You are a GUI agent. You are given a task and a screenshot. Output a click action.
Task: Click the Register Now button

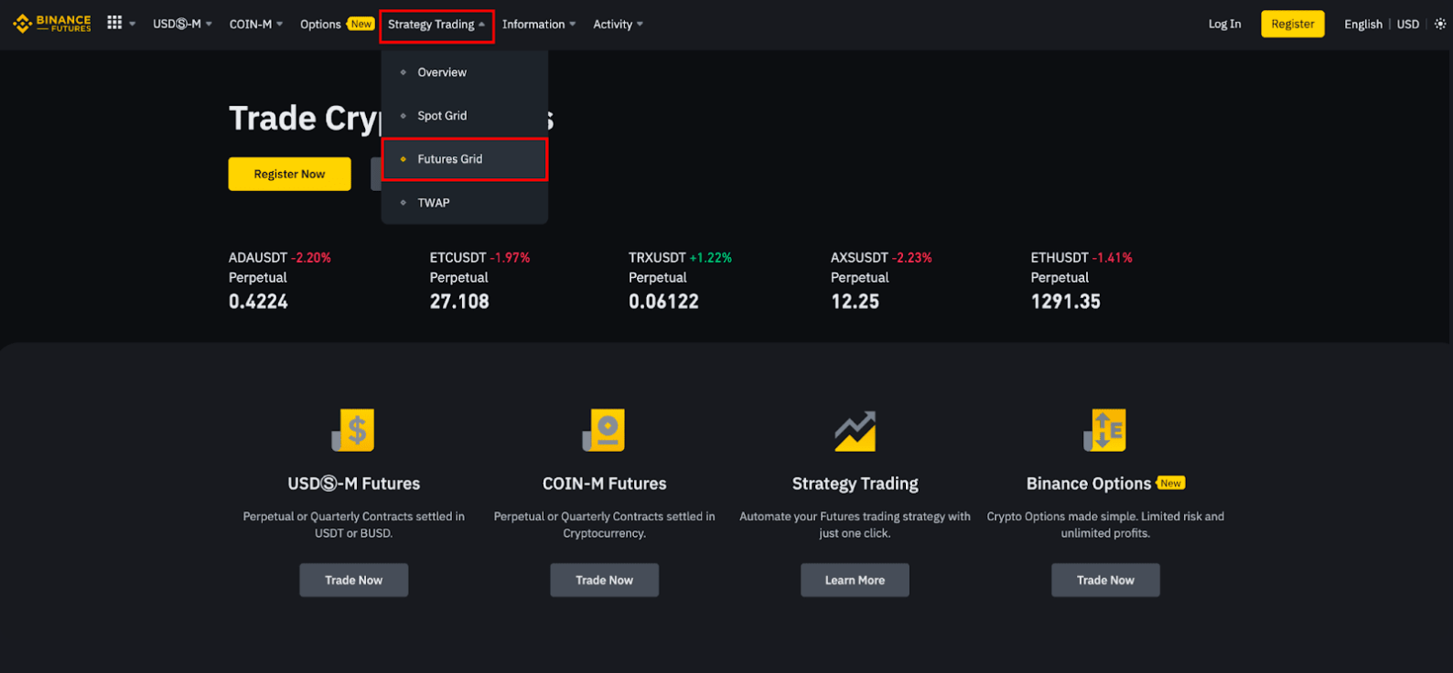[289, 174]
